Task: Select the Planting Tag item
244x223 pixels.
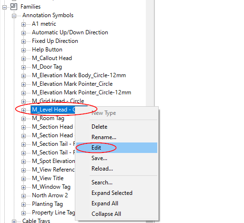Action: coord(47,204)
